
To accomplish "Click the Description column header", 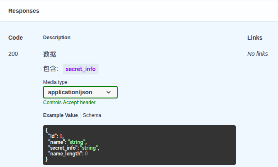I will point(57,38).
